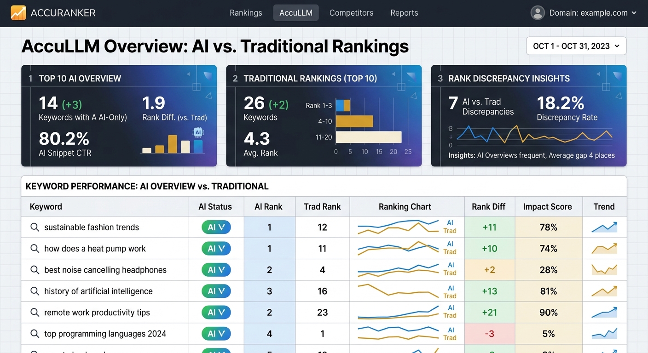Screen dimensions: 648x353
Task: Click the user avatar icon in the top bar
Action: click(538, 12)
